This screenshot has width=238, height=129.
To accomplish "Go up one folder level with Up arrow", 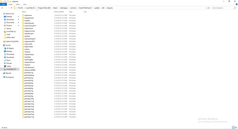I will click(x=11, y=8).
